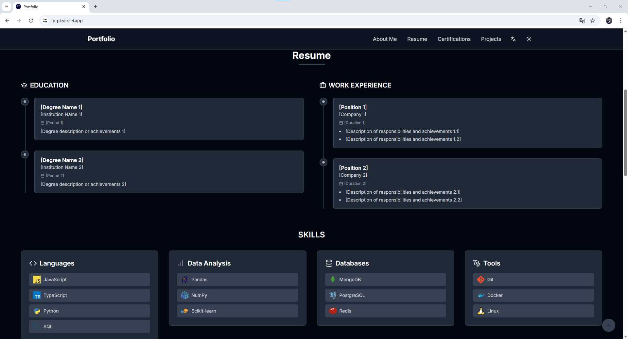The width and height of the screenshot is (628, 339).
Task: Click the Google Translate icon in address bar
Action: click(x=582, y=21)
